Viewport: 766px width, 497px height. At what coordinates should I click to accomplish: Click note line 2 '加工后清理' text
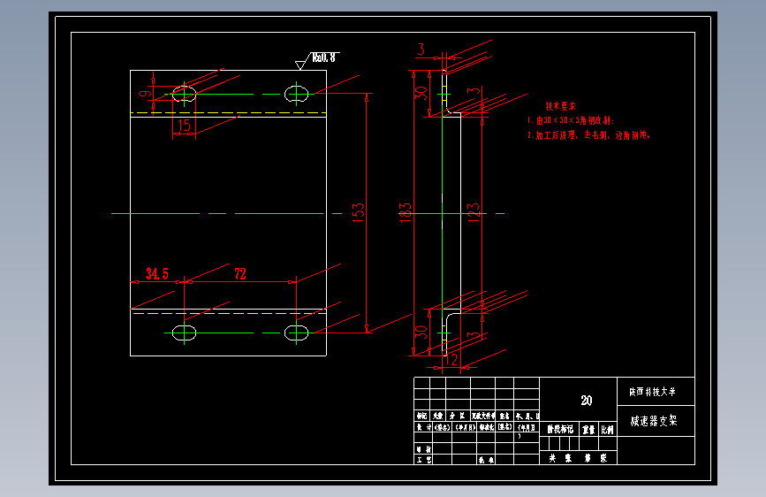pyautogui.click(x=588, y=135)
